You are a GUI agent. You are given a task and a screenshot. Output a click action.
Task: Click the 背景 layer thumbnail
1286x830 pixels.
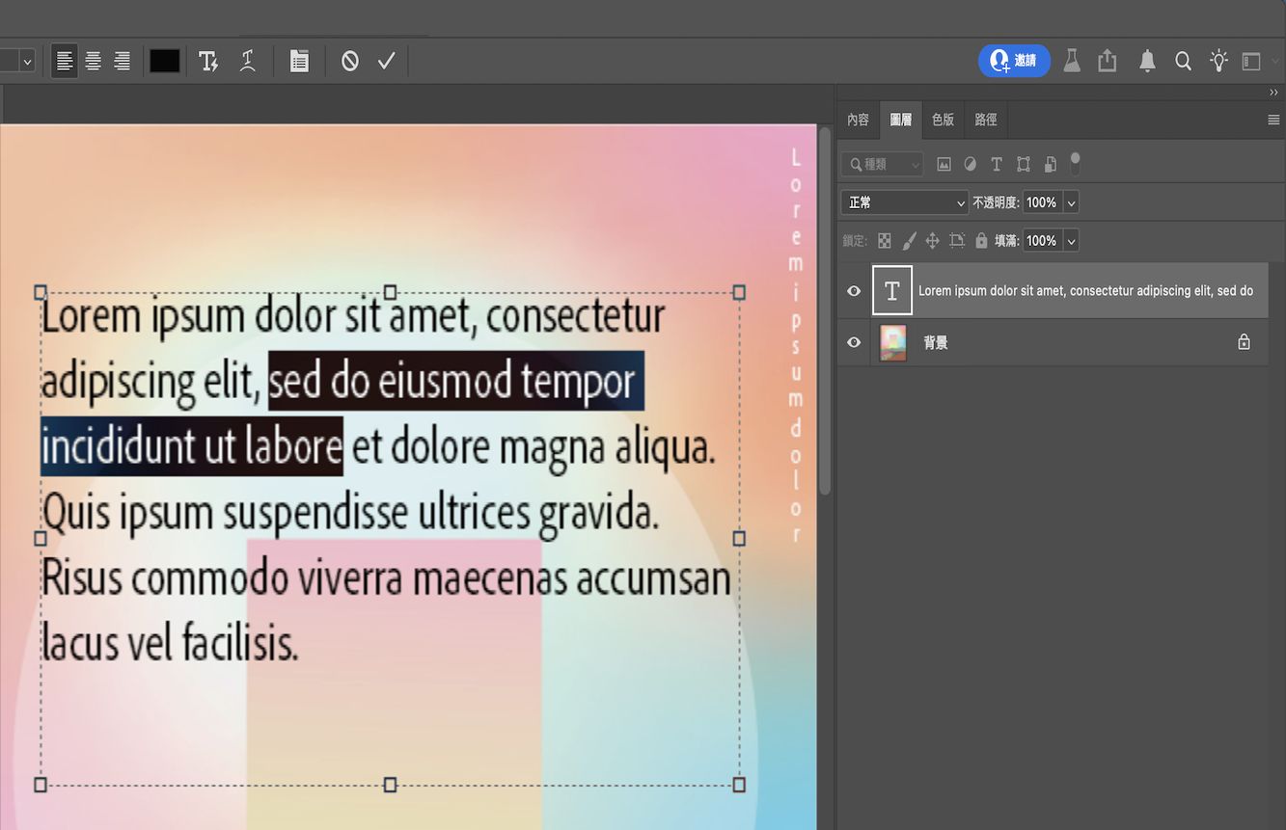click(x=893, y=342)
